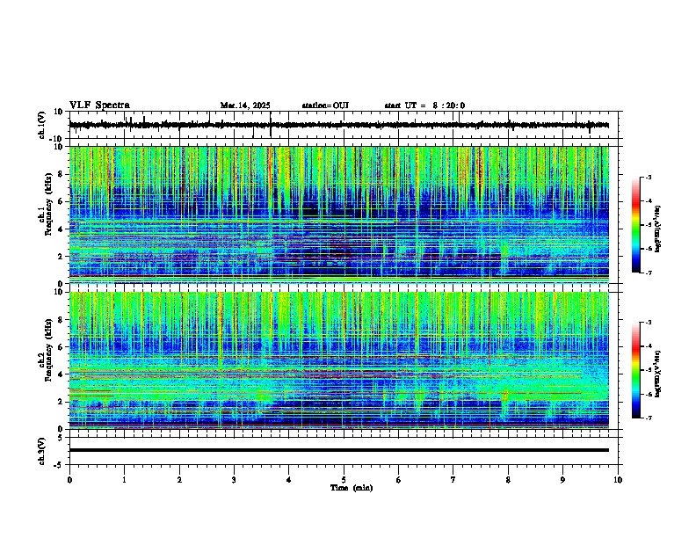
Task: Click the ch.2 "Frequency (kHz)" axis label
Action: coord(48,350)
